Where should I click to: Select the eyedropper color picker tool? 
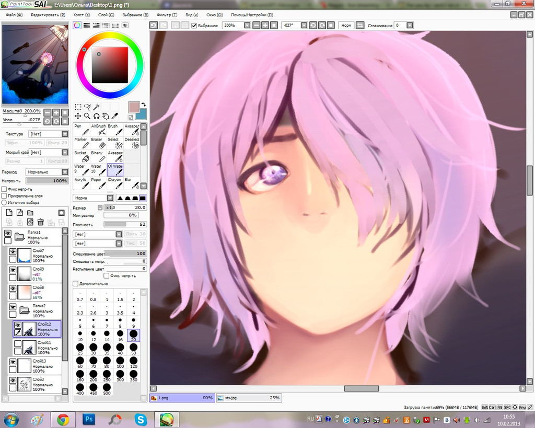tap(115, 116)
